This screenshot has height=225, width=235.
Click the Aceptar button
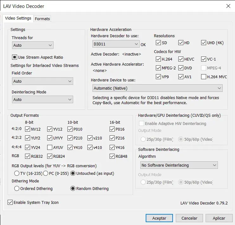159,218
